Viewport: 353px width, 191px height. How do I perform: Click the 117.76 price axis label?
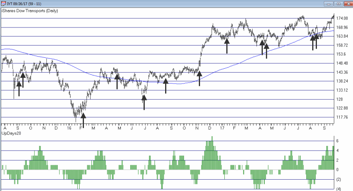tap(342, 117)
